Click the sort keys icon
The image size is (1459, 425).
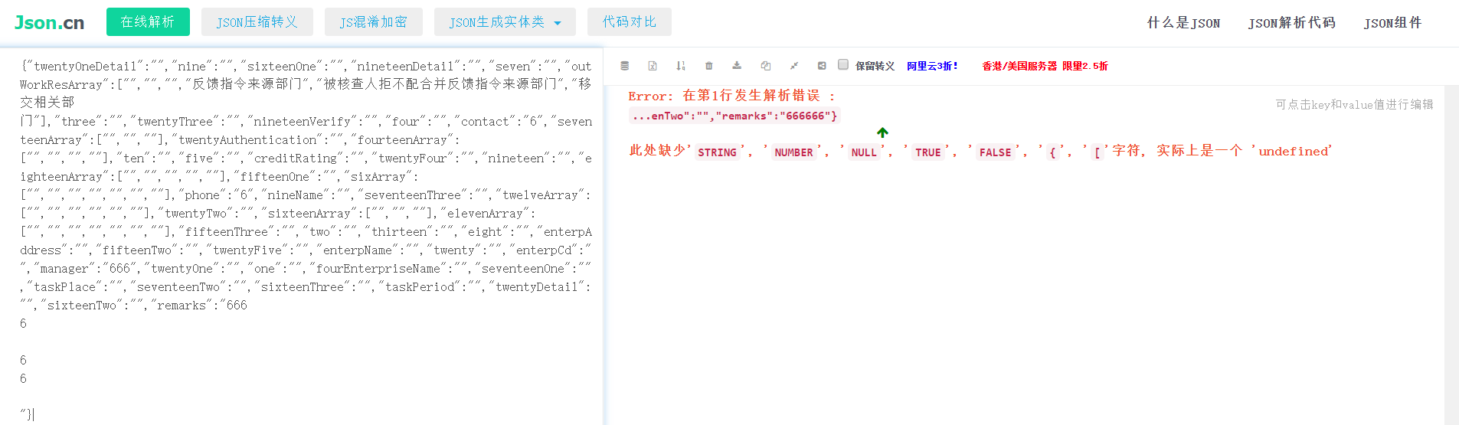tap(681, 66)
